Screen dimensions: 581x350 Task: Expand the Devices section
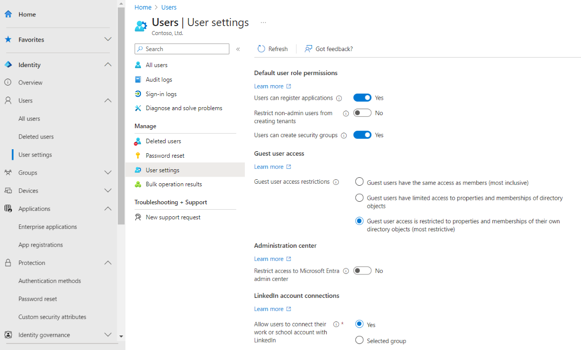coord(108,190)
